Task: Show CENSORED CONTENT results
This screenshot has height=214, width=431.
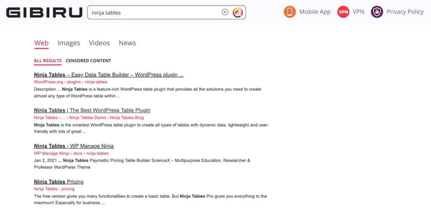Action: (88, 61)
